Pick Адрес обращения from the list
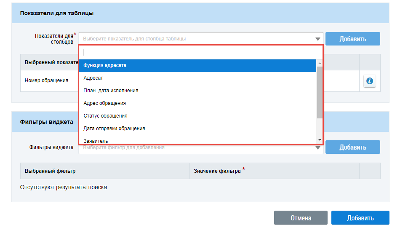This screenshot has height=241, width=400. (197, 103)
